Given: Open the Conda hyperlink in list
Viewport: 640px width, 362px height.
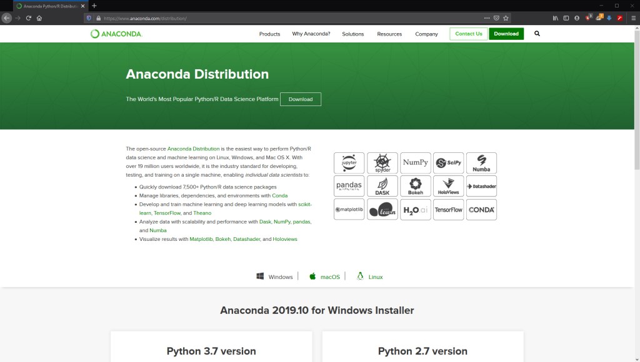Looking at the screenshot, I should [279, 195].
